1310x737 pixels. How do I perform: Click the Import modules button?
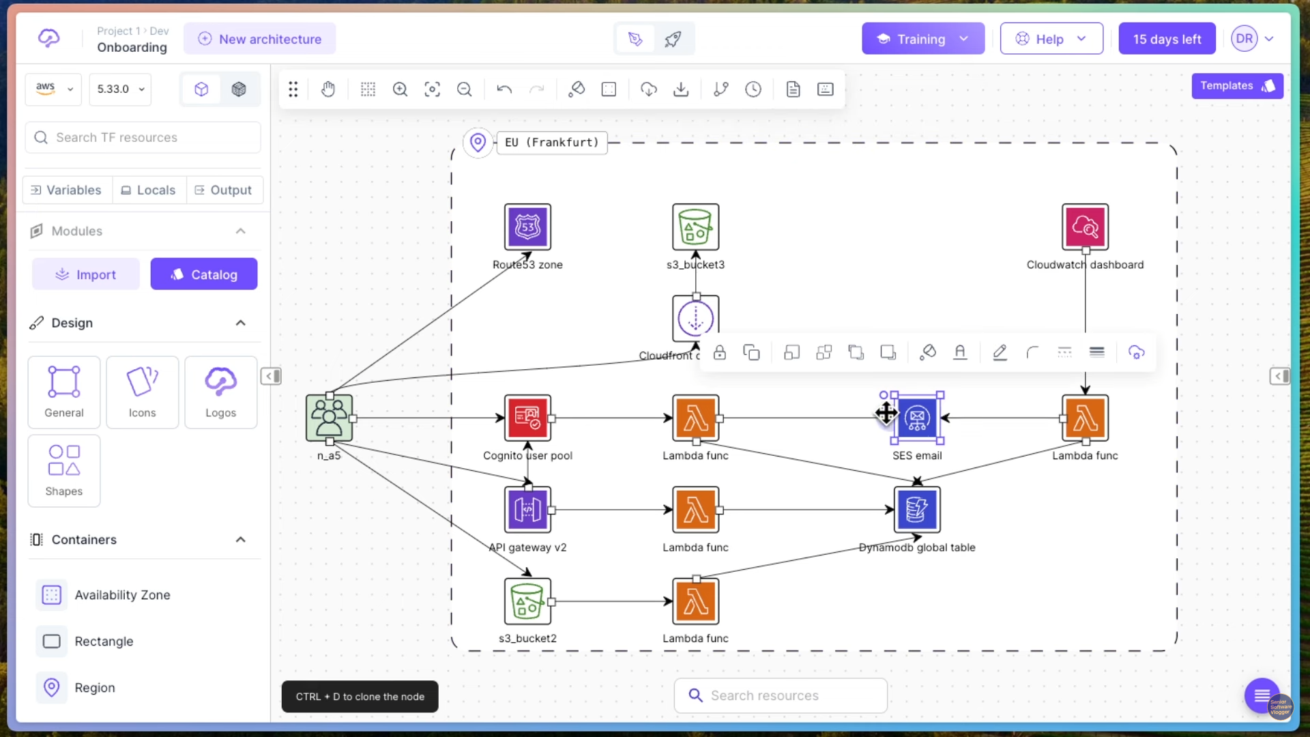click(86, 274)
